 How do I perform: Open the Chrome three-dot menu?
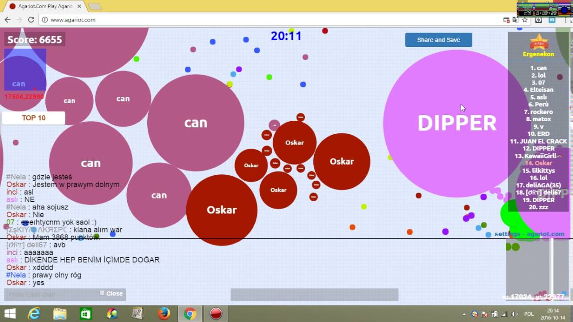pyautogui.click(x=566, y=20)
